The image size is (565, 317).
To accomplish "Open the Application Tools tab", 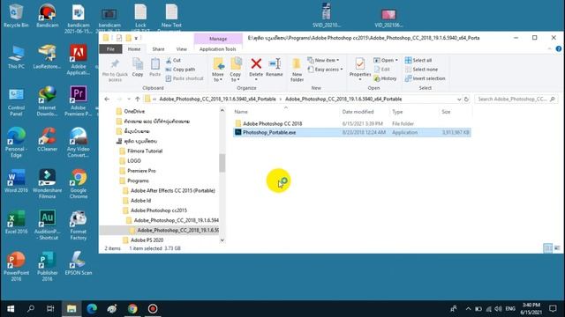I will [218, 49].
